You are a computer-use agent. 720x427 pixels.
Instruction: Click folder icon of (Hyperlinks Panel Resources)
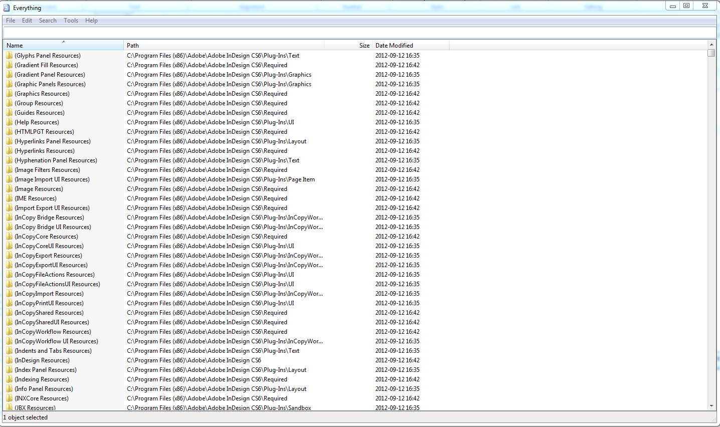pyautogui.click(x=10, y=141)
